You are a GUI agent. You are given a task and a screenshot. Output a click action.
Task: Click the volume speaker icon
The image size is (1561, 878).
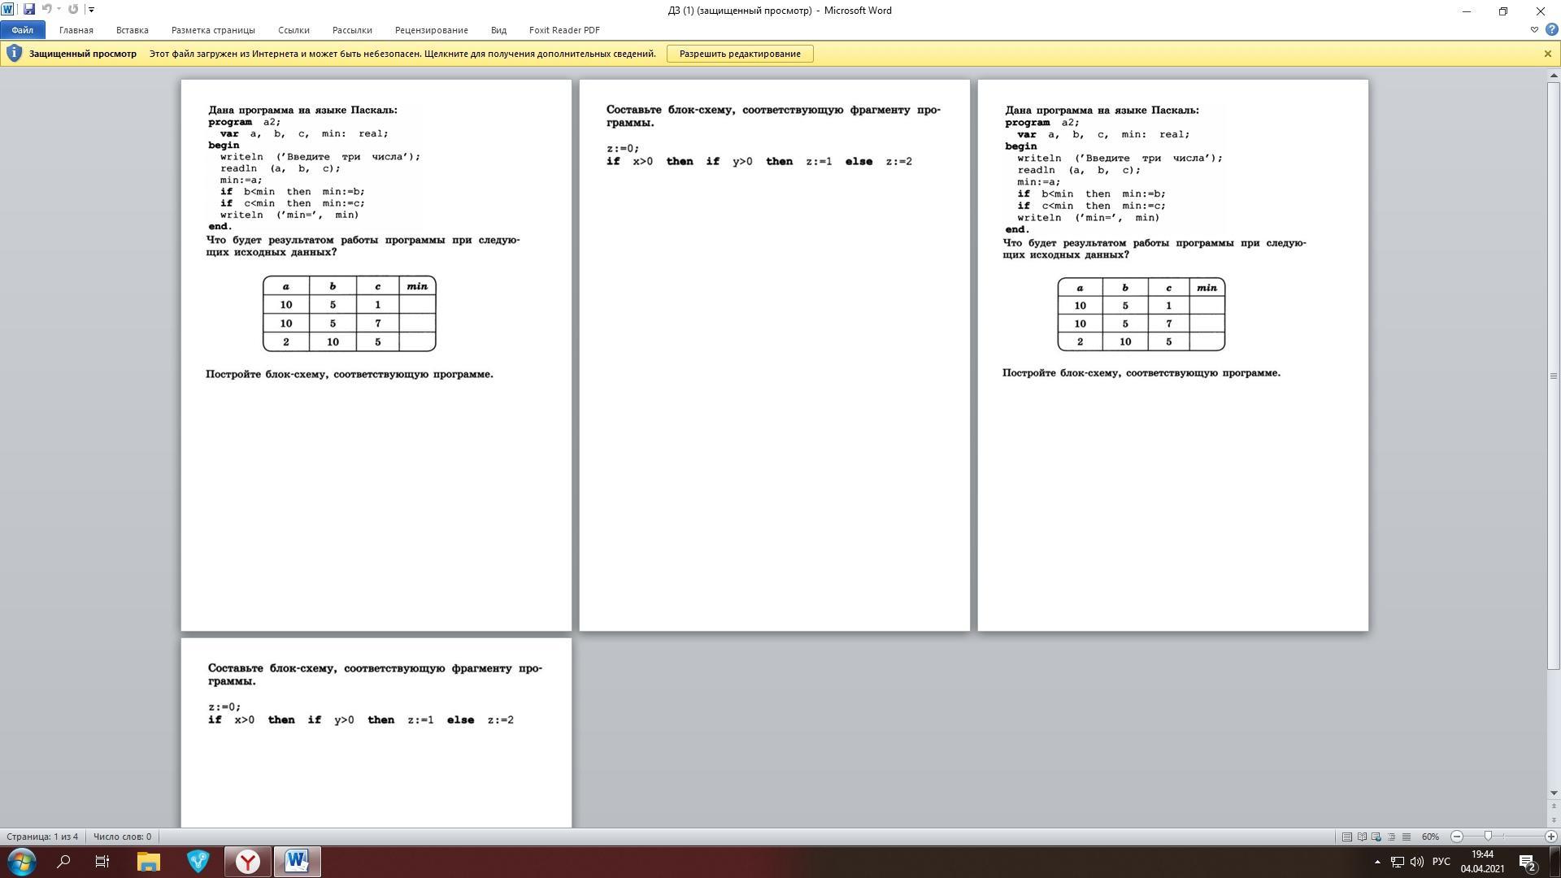pos(1417,862)
